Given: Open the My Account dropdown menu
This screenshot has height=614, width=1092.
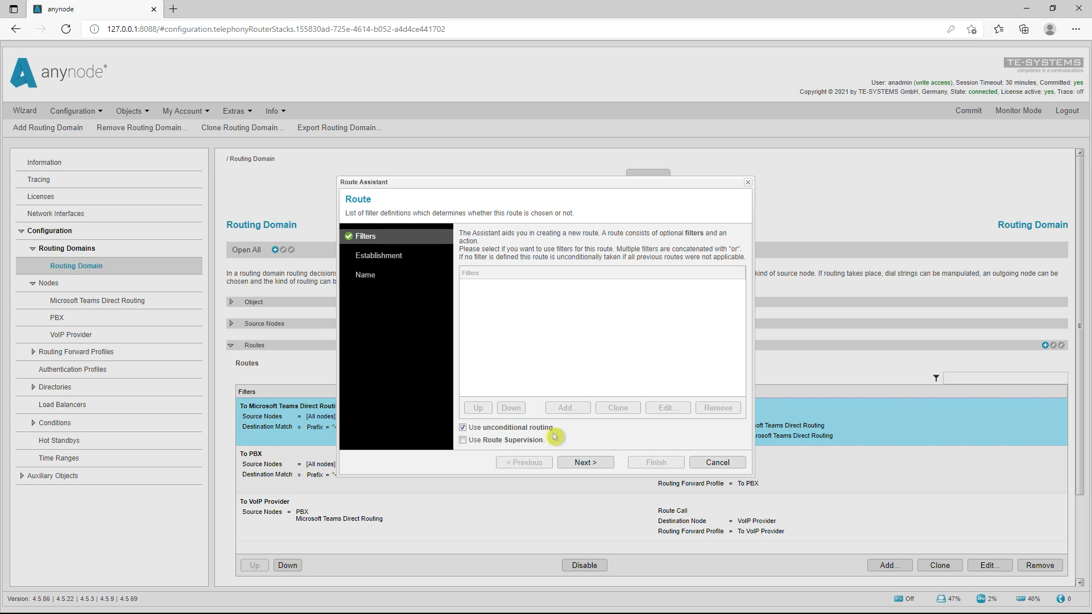Looking at the screenshot, I should 186,111.
